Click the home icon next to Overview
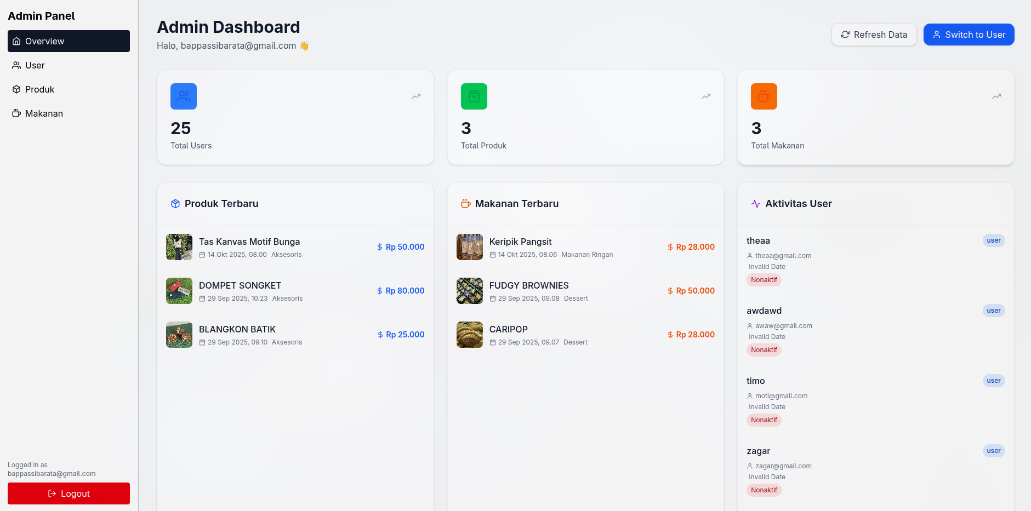 point(16,41)
